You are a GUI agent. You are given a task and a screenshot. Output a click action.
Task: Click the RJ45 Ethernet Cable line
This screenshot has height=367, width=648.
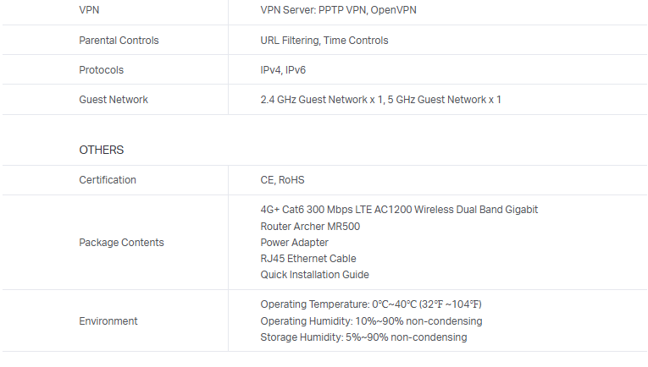coord(308,258)
